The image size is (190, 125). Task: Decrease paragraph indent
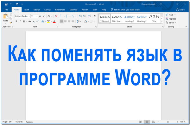(x=80, y=16)
